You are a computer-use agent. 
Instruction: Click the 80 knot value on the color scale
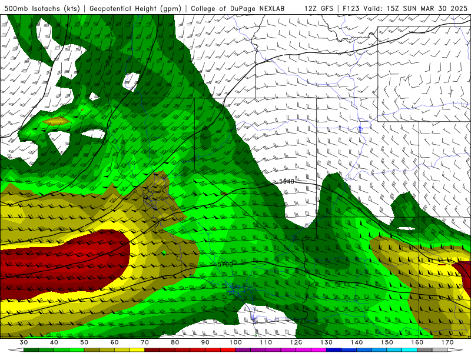175,342
